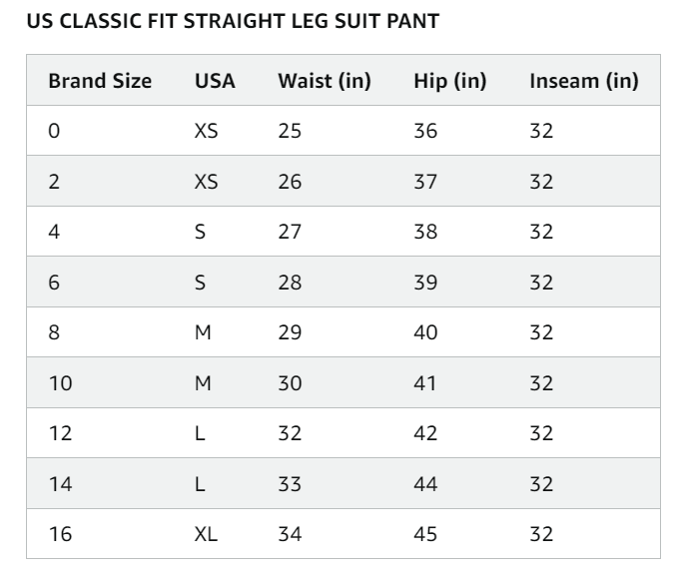The image size is (687, 587).
Task: Select the waist value 29
Action: click(x=290, y=332)
